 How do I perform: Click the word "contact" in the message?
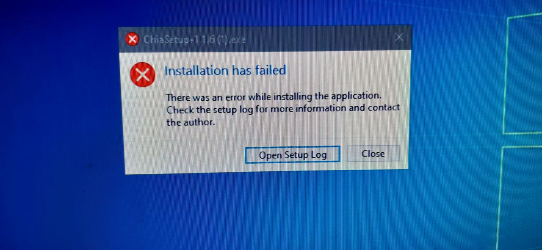[384, 107]
